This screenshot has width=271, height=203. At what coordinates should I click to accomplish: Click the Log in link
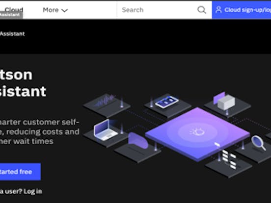(33, 191)
